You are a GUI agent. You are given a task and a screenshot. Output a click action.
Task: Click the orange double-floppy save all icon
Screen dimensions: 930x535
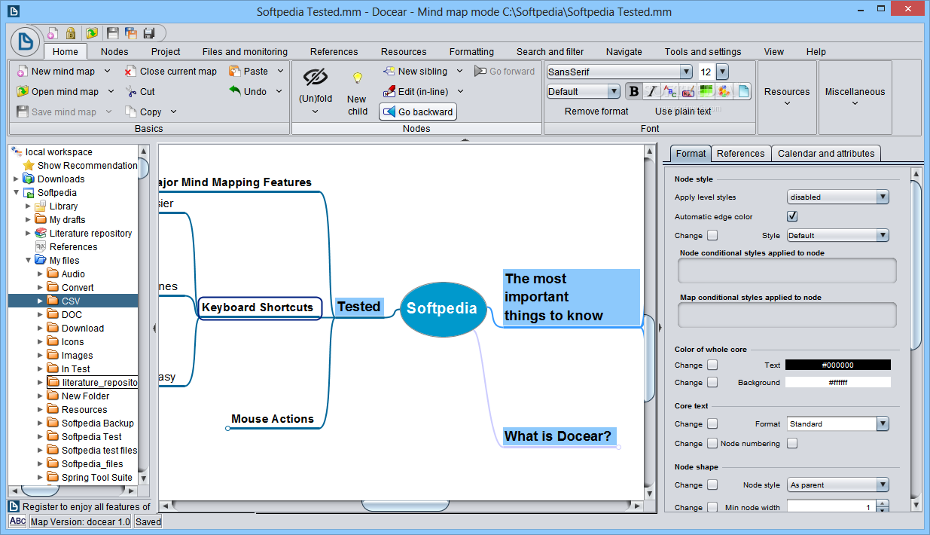tap(131, 33)
